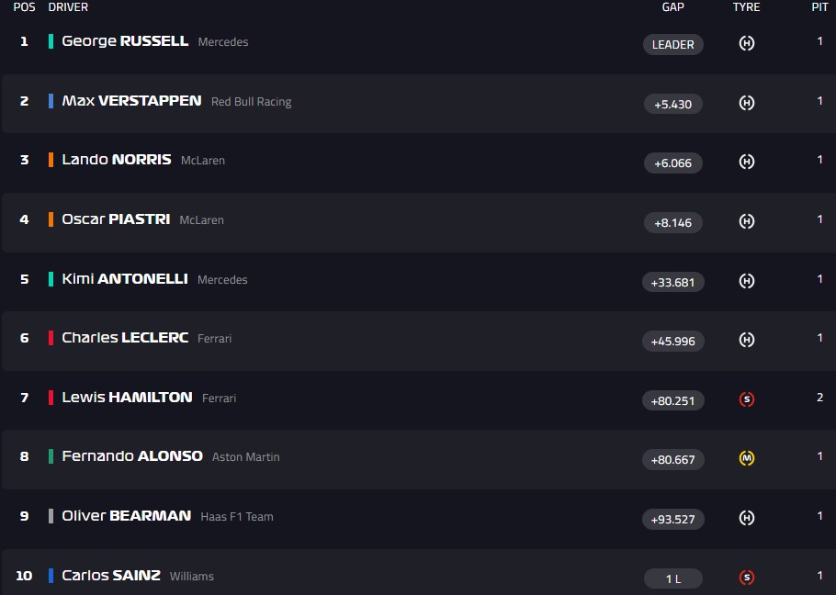Click Verstappen's +5.430 gap badge
The height and width of the screenshot is (595, 836).
tap(672, 104)
